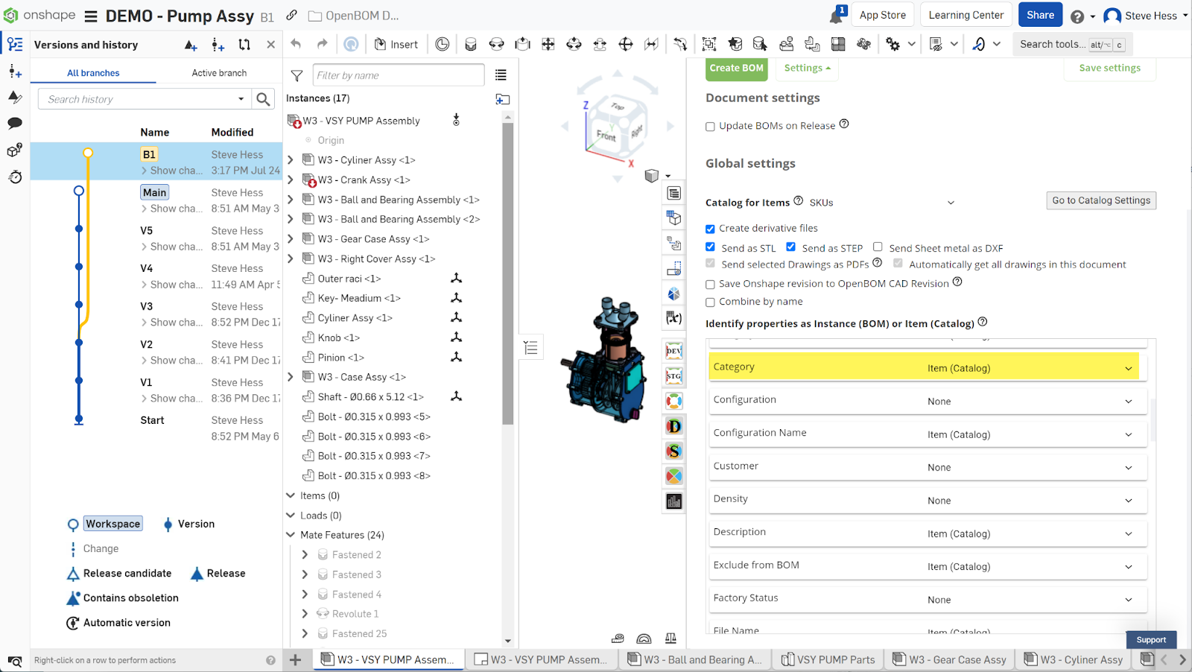Open the BOM table icon on right rail
This screenshot has width=1192, height=672.
(x=674, y=194)
